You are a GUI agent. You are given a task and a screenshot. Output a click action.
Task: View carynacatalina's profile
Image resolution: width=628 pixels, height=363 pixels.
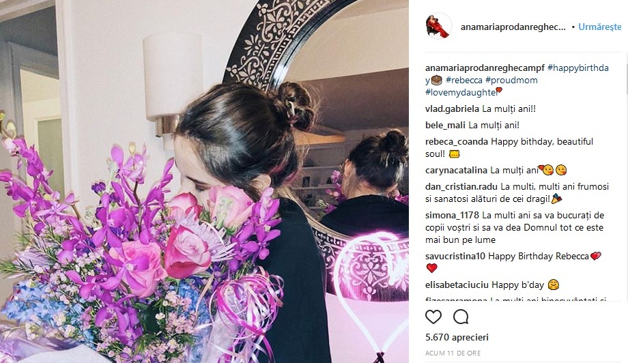(x=456, y=171)
